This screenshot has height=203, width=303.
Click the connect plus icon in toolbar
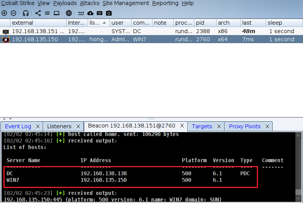4,13
